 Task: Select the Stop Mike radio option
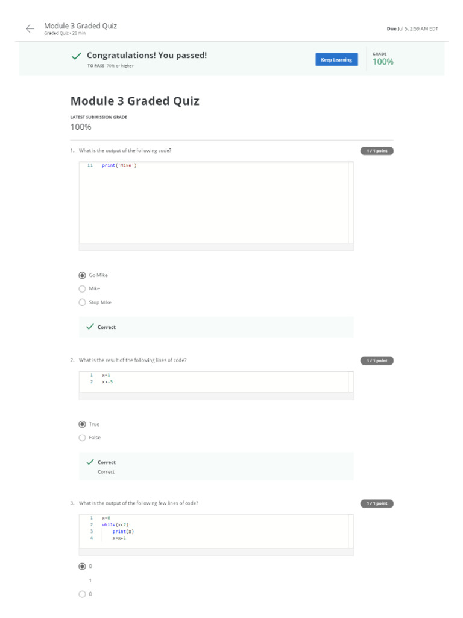[x=83, y=302]
